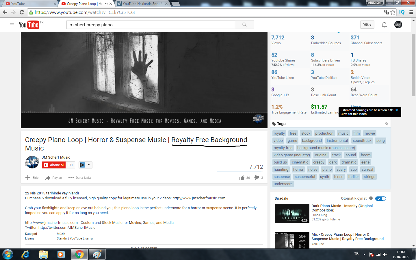
Task: Bookmark this page with the star
Action: [x=393, y=12]
